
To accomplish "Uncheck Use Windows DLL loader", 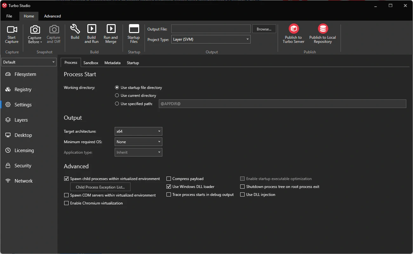I will point(169,187).
